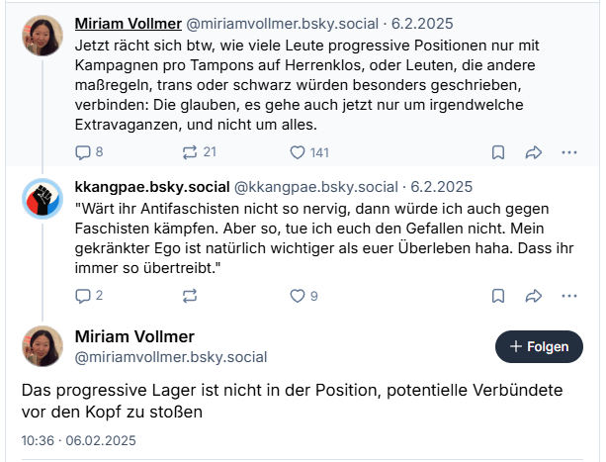Open Miriam Vollmer name link in top post

tap(130, 22)
